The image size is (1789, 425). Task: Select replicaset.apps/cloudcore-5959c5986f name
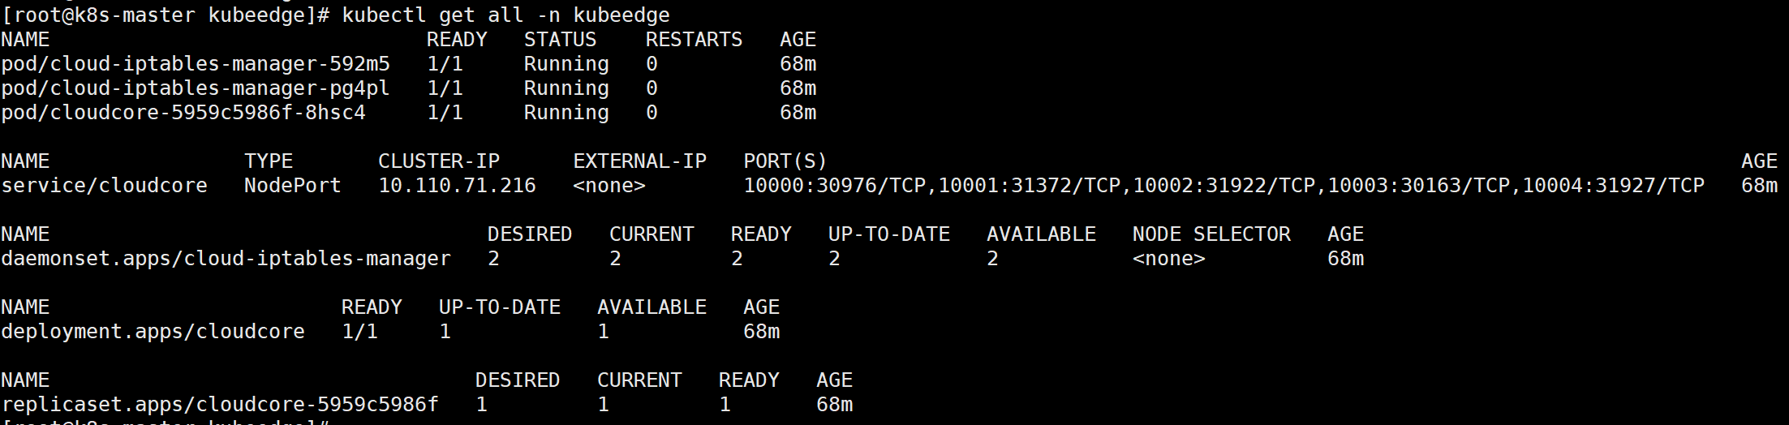[220, 405]
